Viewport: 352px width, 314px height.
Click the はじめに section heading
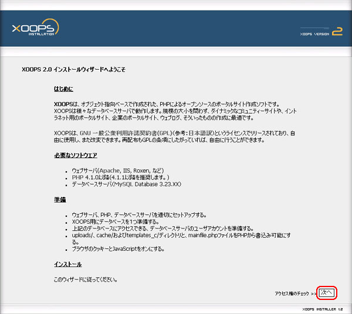63,89
